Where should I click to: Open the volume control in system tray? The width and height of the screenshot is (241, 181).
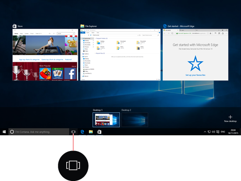[213, 132]
